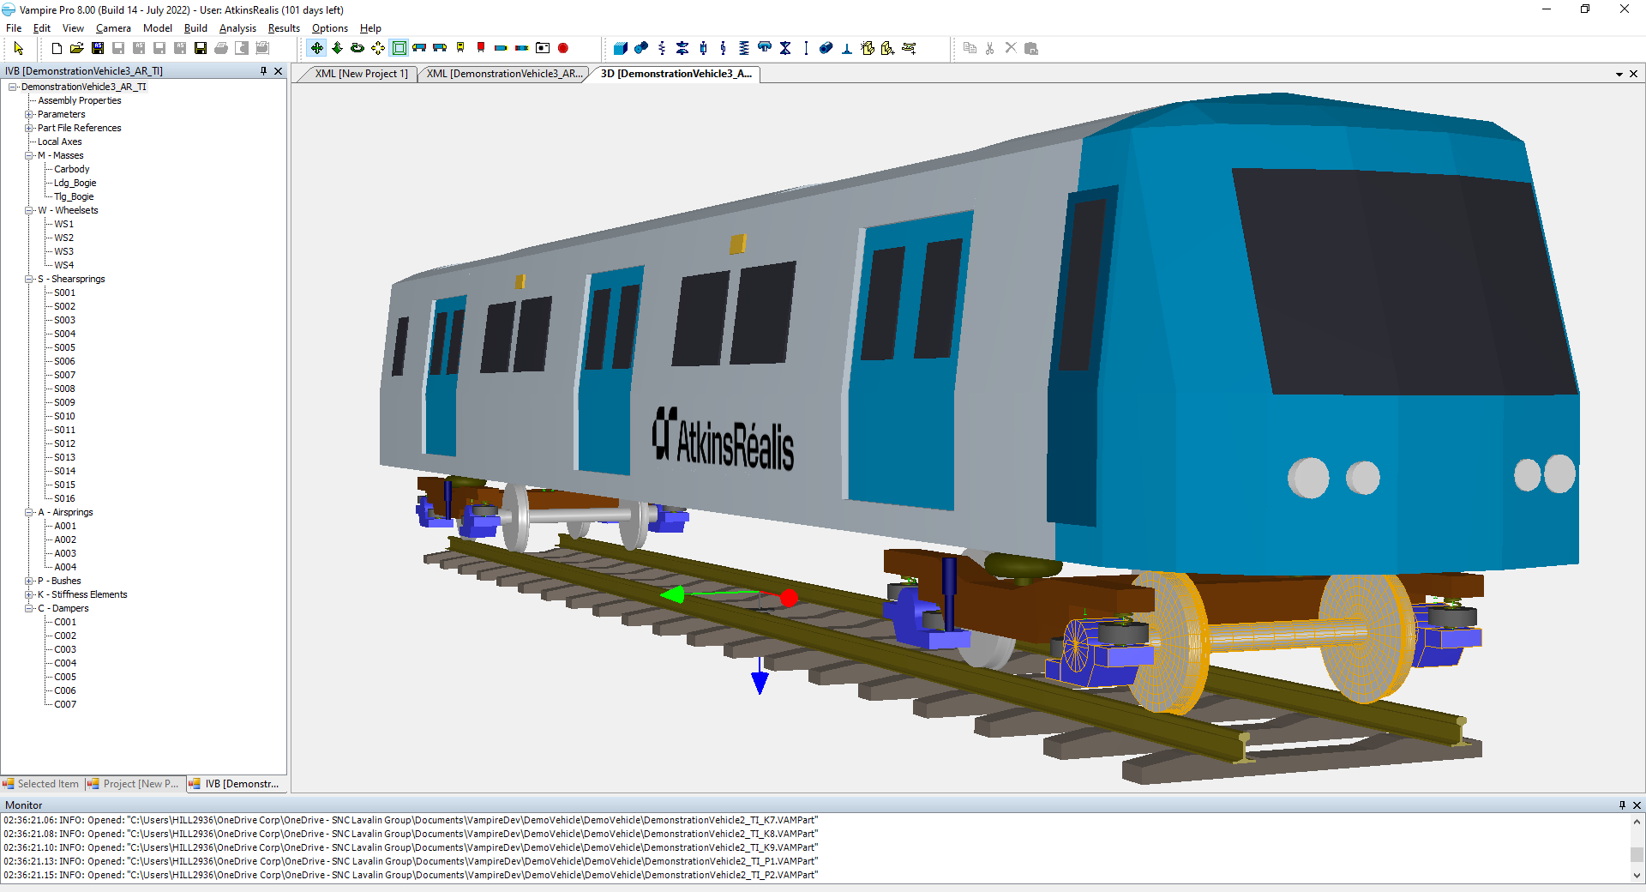
Task: Open the Project [New P...] bottom tab
Action: pyautogui.click(x=134, y=784)
